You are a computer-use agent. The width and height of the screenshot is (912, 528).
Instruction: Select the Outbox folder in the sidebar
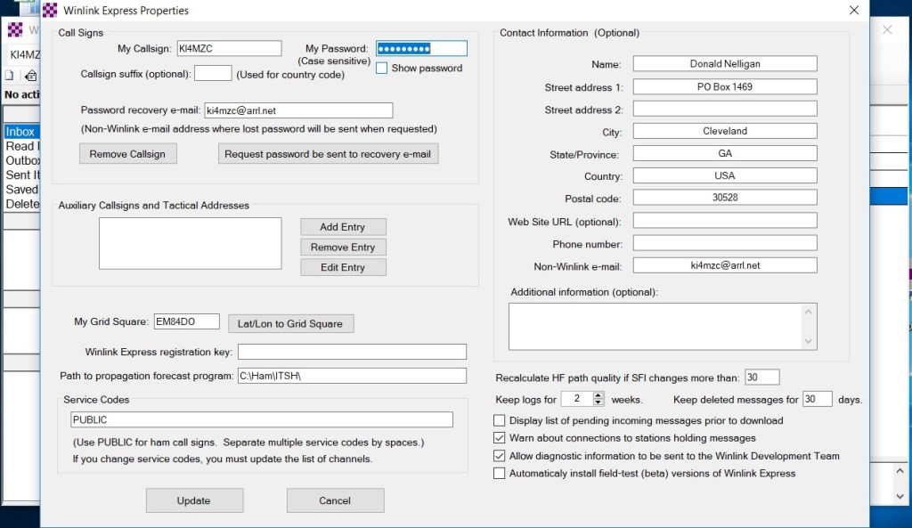[x=21, y=160]
